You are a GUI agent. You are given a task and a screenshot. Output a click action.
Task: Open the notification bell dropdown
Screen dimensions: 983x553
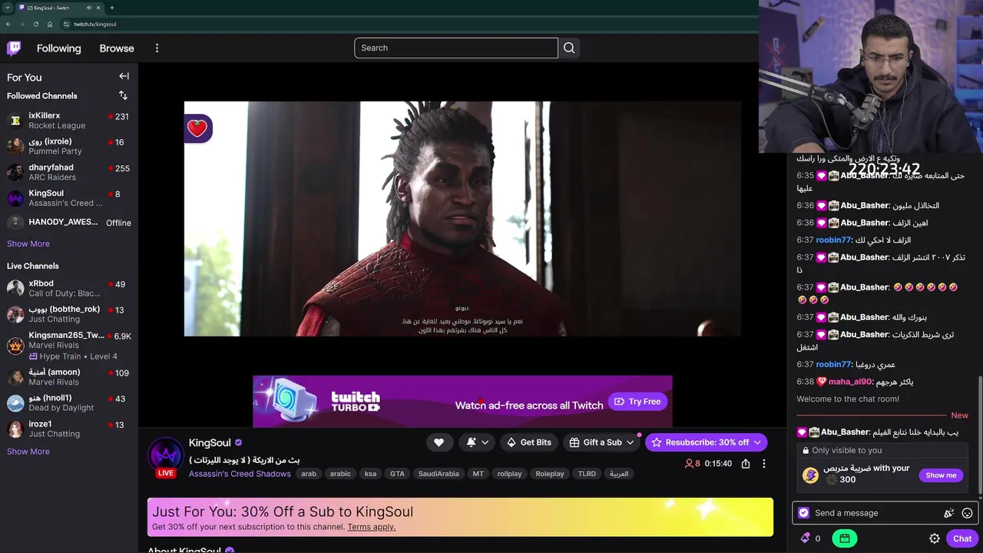(477, 442)
